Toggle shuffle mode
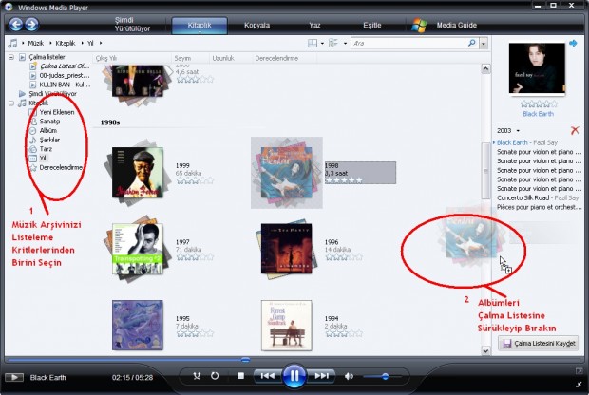This screenshot has height=395, width=589. tap(197, 376)
